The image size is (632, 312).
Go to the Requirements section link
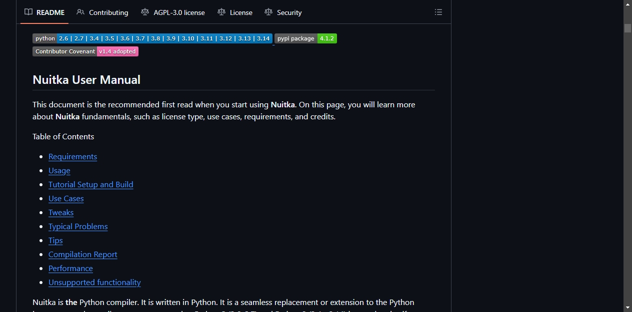coord(72,157)
